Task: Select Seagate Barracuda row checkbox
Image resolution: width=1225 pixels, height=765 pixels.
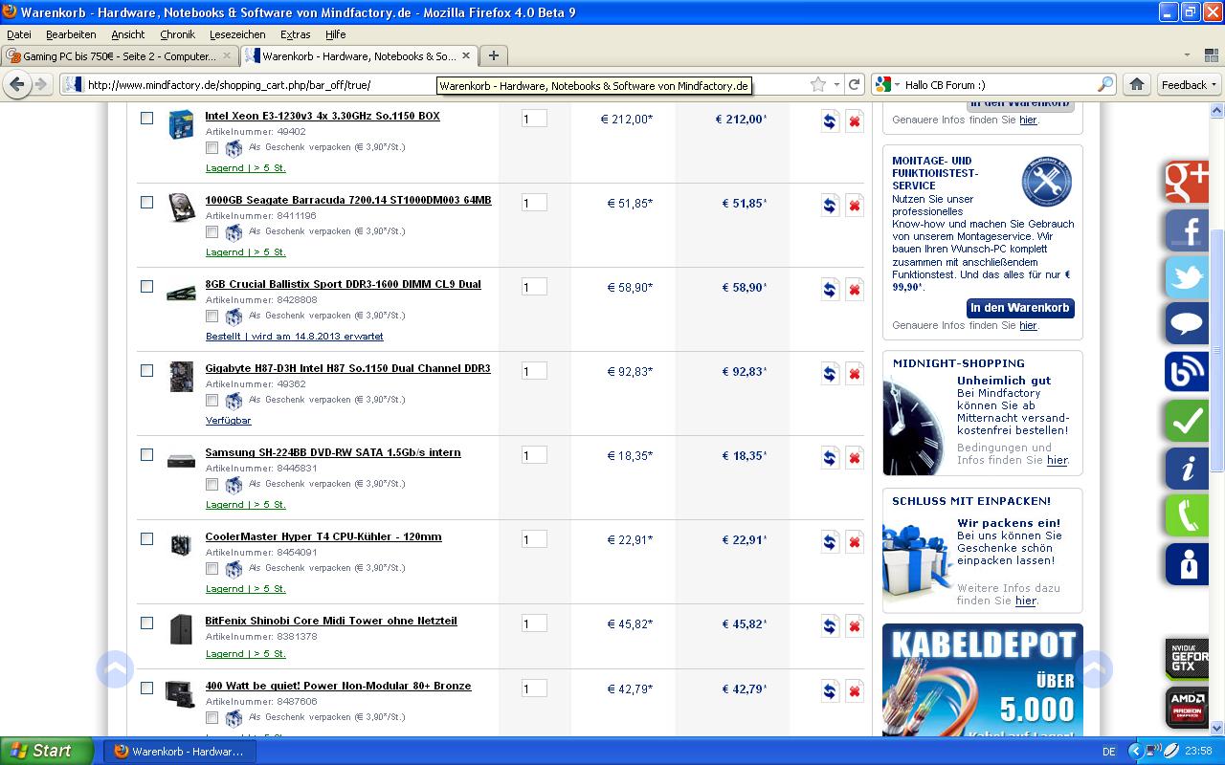Action: [146, 202]
